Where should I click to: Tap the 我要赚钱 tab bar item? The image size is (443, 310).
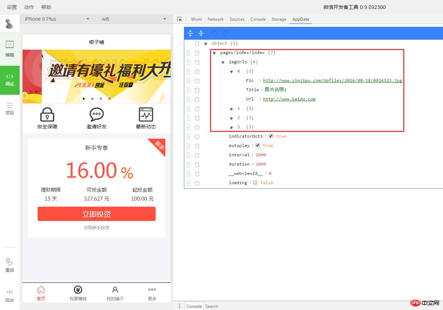[78, 293]
